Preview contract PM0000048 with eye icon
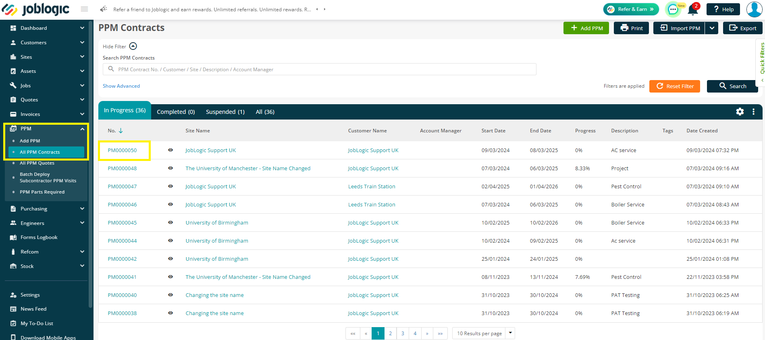The width and height of the screenshot is (765, 340). click(170, 168)
